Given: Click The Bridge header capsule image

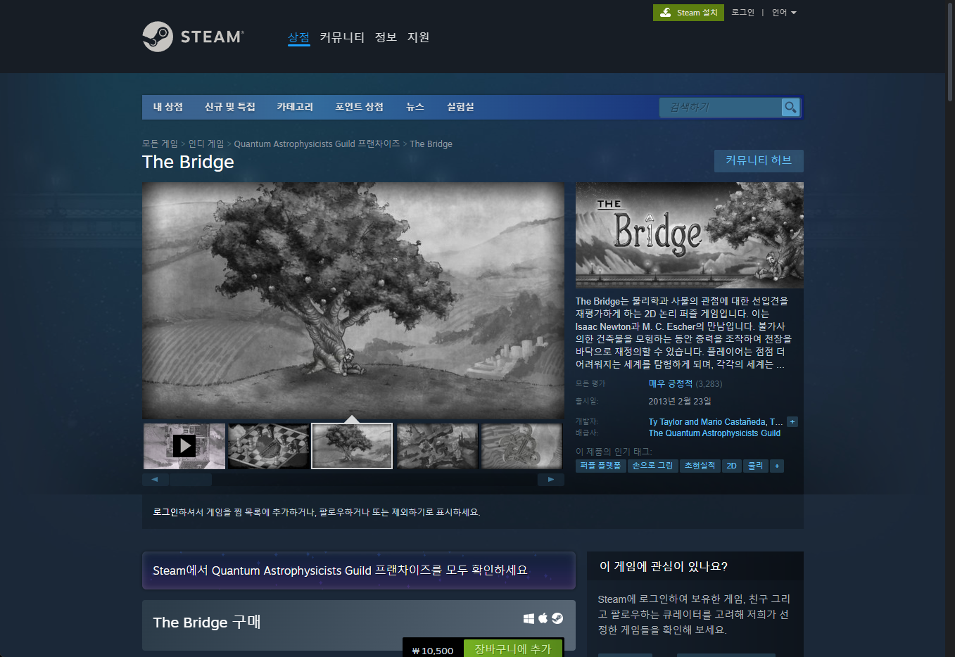Looking at the screenshot, I should click(690, 235).
